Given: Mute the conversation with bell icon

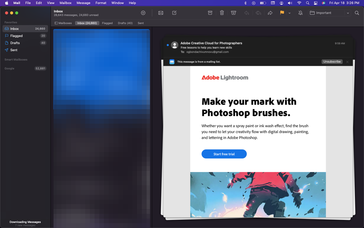Looking at the screenshot, I should (x=300, y=13).
